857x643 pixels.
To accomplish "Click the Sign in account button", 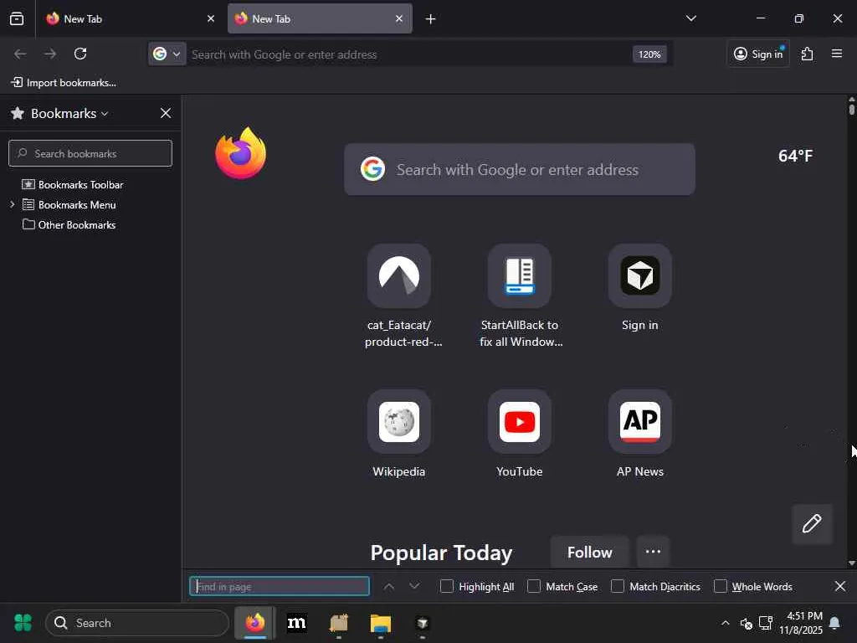I will point(758,54).
